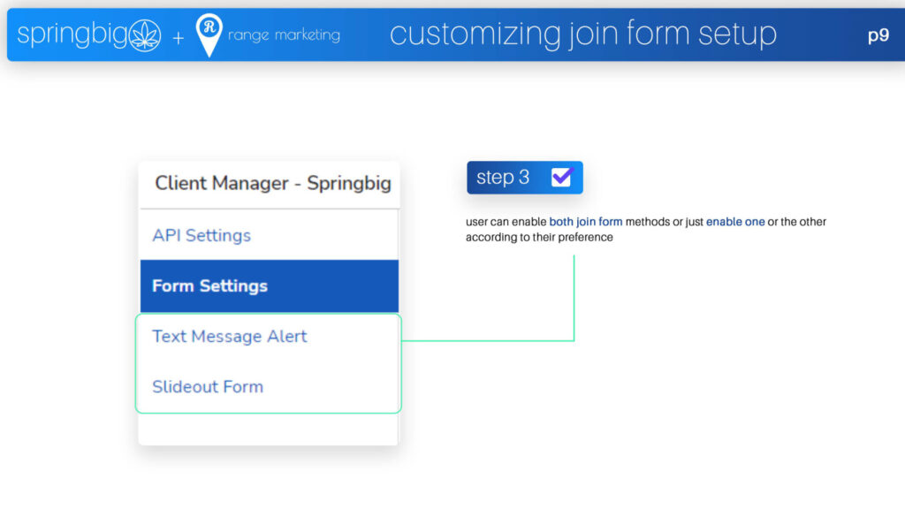Click the Client Manager - Springbig heading

tap(272, 184)
